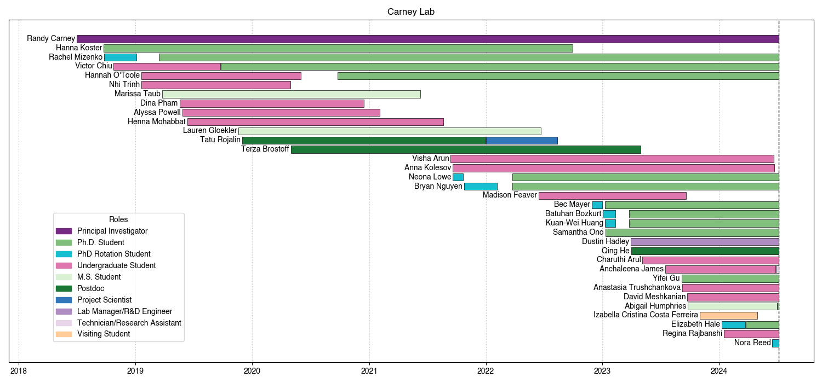The width and height of the screenshot is (822, 383).
Task: Select the Madison Feaver name label
Action: [x=510, y=195]
